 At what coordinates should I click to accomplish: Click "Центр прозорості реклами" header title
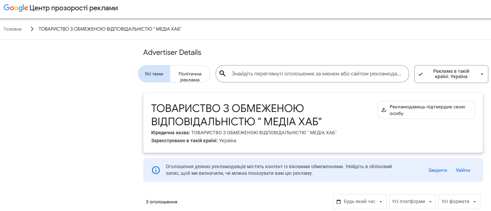[74, 8]
